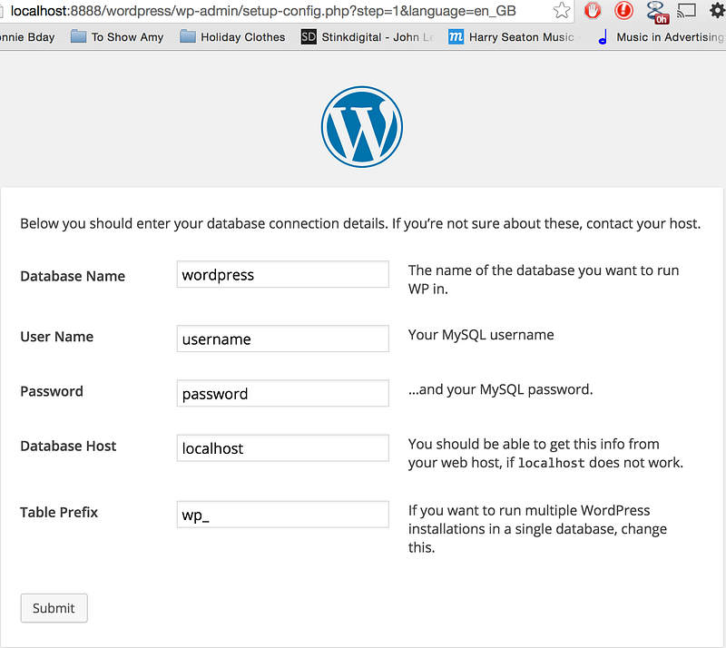This screenshot has width=726, height=648.
Task: Open the extension icon with 'Oh' badge
Action: [657, 12]
